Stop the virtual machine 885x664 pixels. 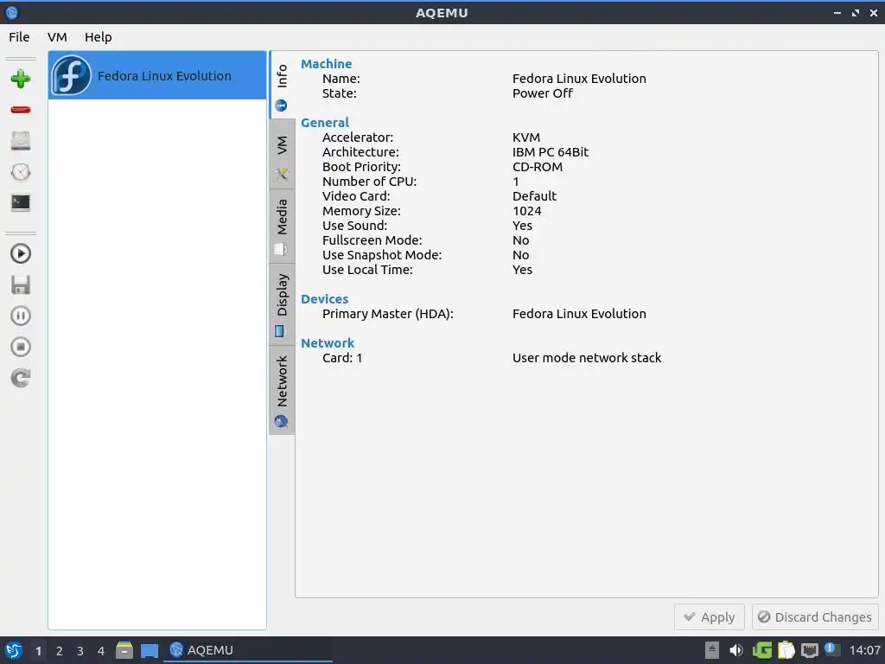(21, 347)
